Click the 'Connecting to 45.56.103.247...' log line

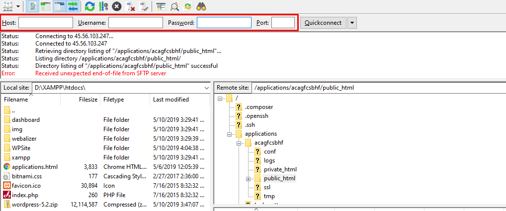(74, 36)
